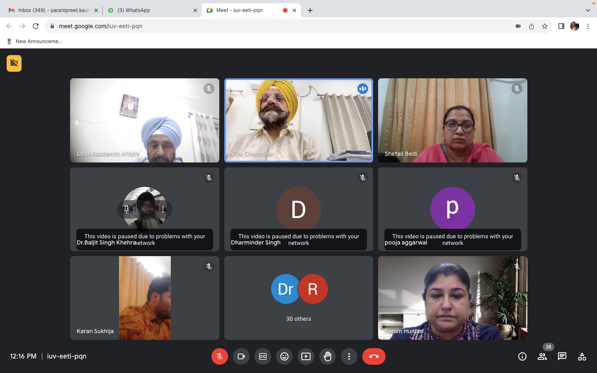Pin Dr.Baljit Singh Khehra's tile

pyautogui.click(x=126, y=209)
